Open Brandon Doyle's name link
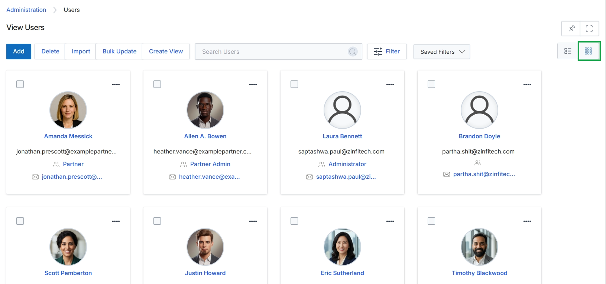606x284 pixels. click(x=479, y=136)
